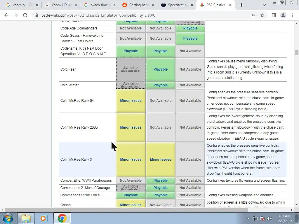Open the media player taskbar icon

44,218
